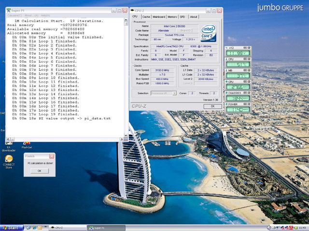Viewport: 309px width, 231px height.
Task: Click the first quick launch icon beside Start
Action: click(28, 228)
